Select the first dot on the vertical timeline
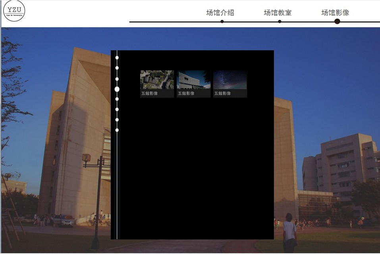 click(x=117, y=58)
